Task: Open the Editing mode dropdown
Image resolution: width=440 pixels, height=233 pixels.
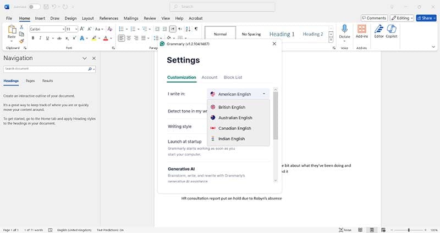Action: (402, 18)
